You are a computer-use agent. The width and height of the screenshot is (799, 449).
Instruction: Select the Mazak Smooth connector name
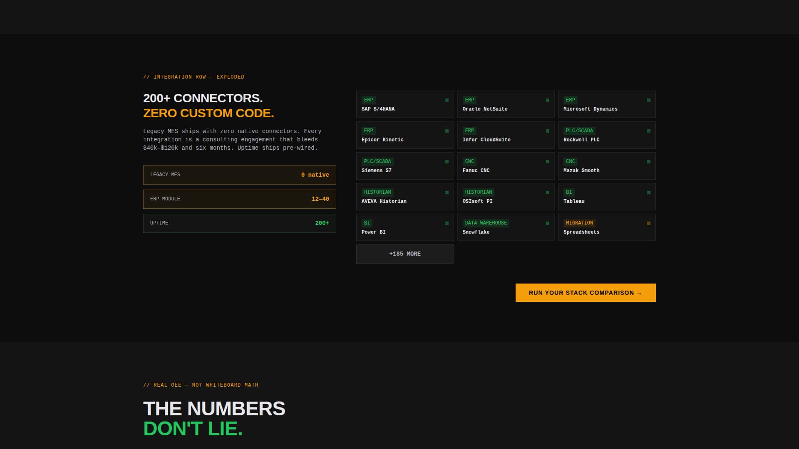[x=581, y=170]
